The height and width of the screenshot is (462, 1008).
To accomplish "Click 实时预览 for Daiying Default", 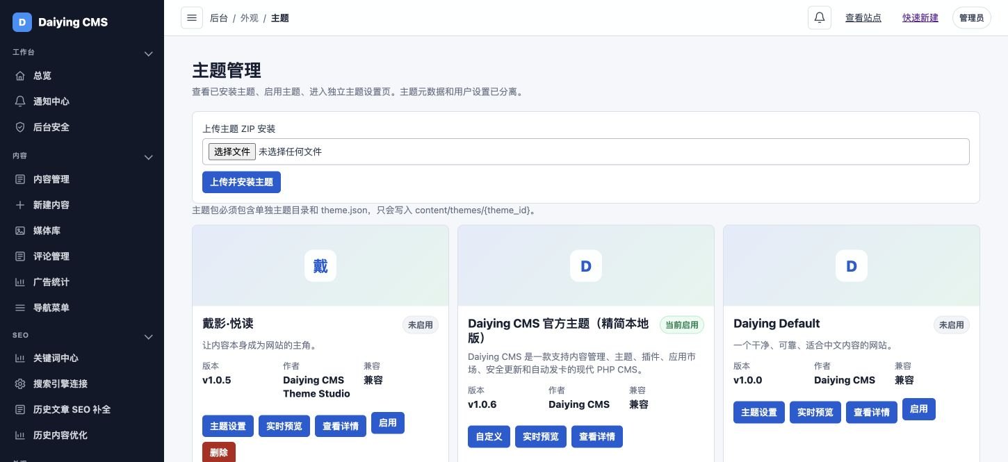I will (x=815, y=413).
